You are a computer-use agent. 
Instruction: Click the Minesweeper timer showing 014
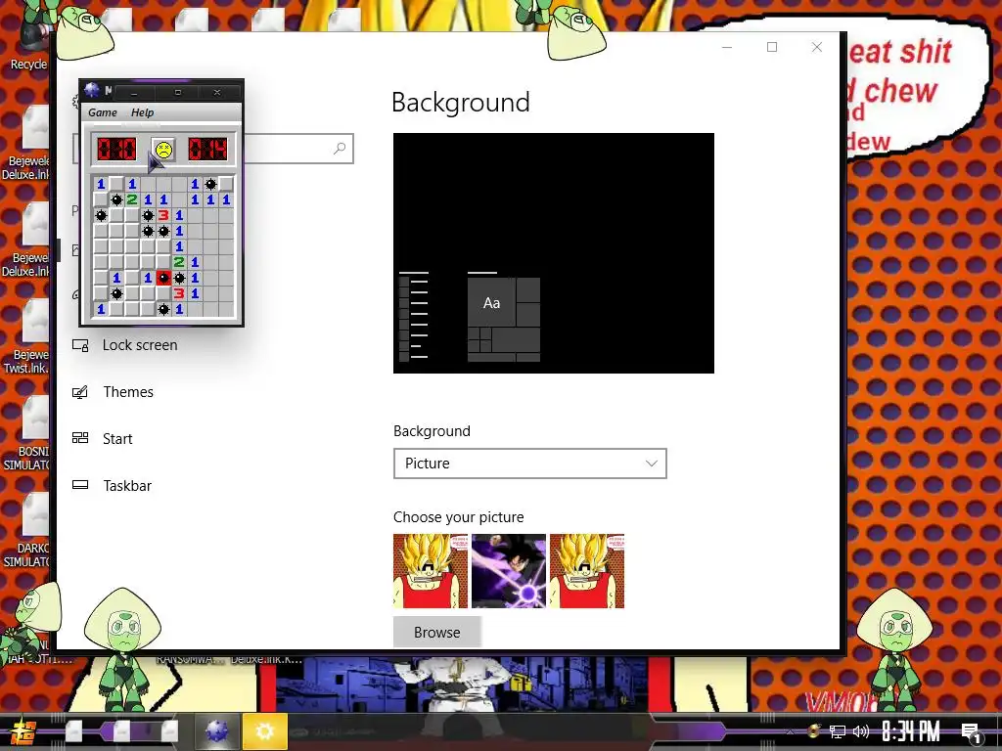coord(207,150)
